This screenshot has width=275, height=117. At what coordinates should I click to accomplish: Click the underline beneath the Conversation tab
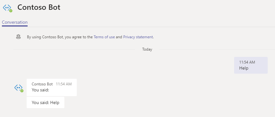point(15,26)
